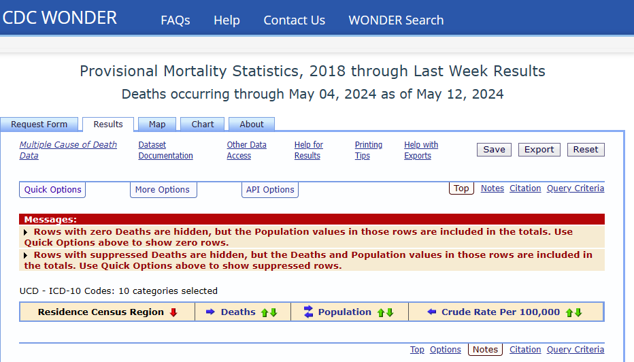
Task: Open WONDER Search in the header
Action: tap(396, 20)
